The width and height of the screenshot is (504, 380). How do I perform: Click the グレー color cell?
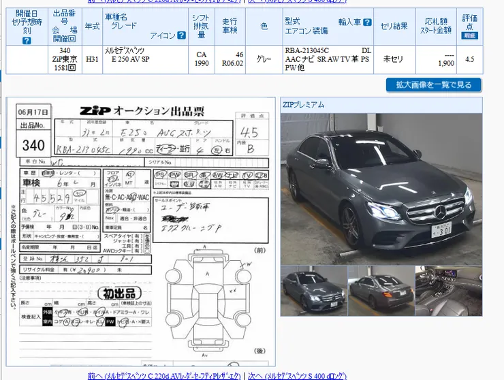point(264,59)
